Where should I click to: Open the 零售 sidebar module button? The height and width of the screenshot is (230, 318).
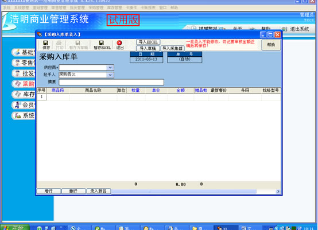click(x=24, y=63)
